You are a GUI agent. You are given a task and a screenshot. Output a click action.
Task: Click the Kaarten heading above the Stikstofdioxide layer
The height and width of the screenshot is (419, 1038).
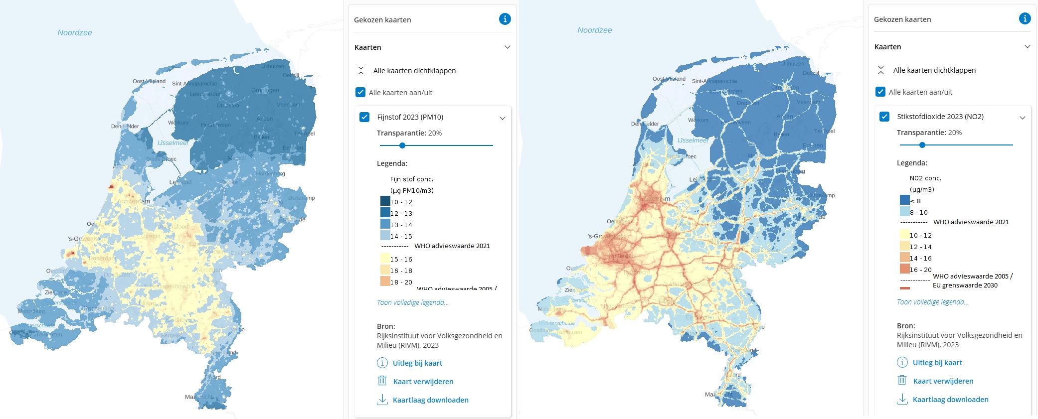(888, 47)
